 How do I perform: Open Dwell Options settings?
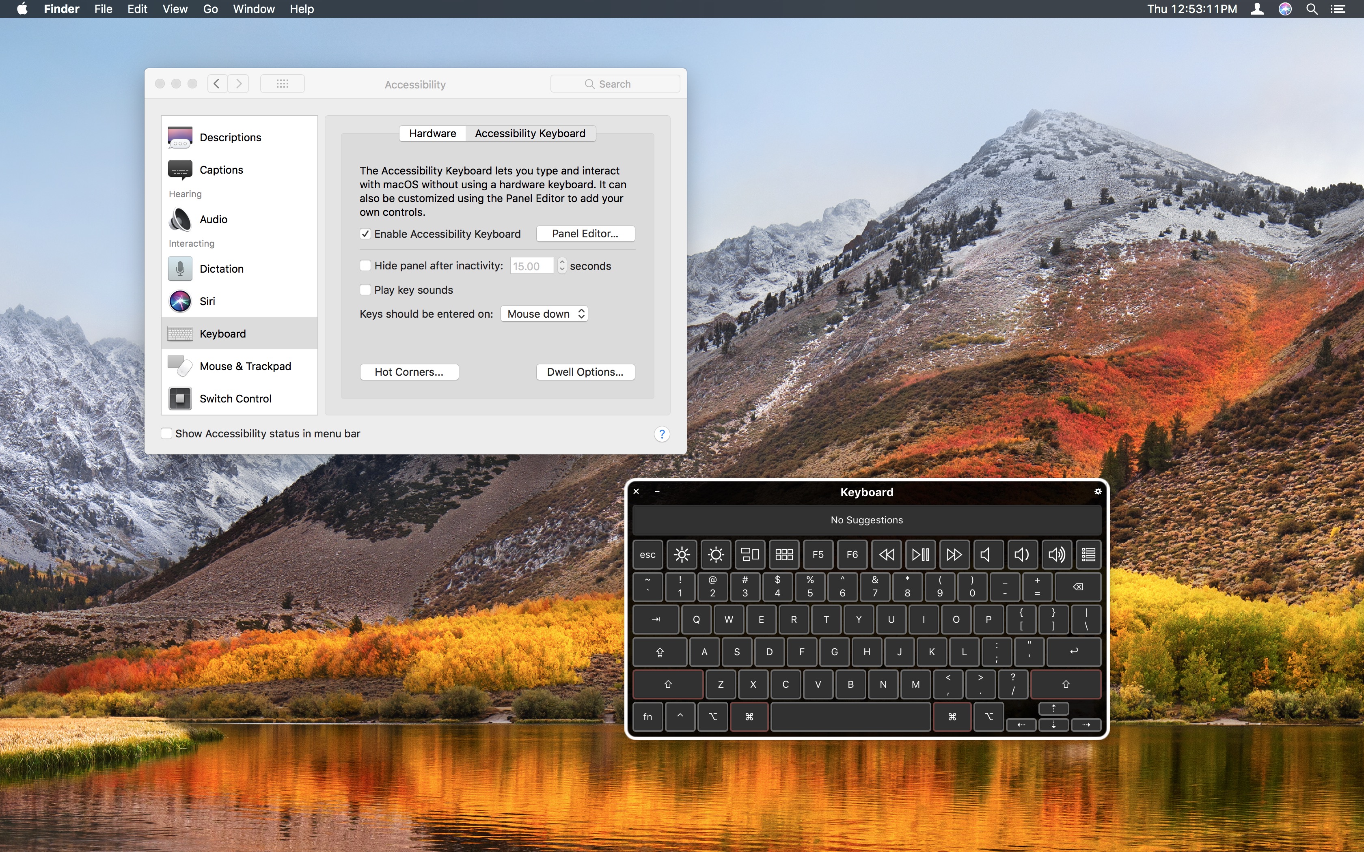[585, 372]
